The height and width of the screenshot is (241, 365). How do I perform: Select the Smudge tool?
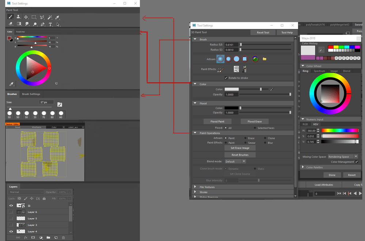[27, 24]
